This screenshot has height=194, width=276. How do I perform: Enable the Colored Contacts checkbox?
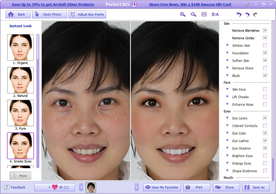click(x=265, y=125)
